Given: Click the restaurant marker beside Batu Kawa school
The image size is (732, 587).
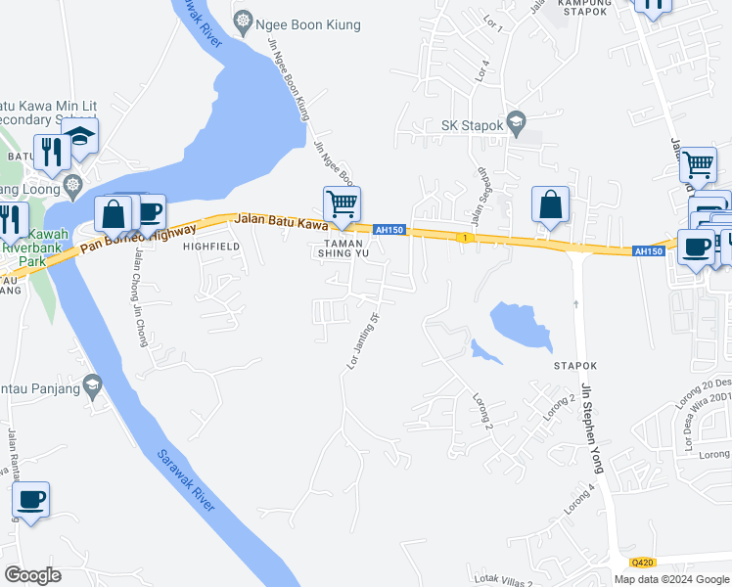Looking at the screenshot, I should [52, 154].
